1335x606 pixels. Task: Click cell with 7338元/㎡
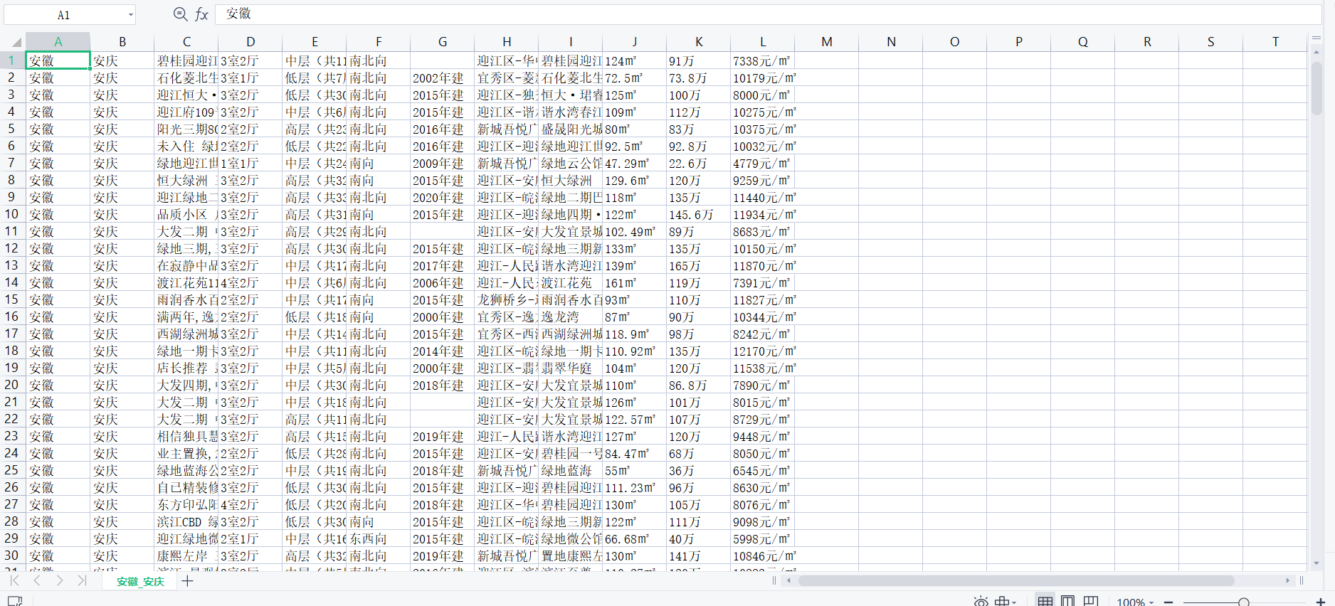pyautogui.click(x=763, y=60)
